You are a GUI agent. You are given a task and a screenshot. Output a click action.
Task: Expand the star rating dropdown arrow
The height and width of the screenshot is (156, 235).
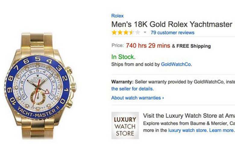coord(145,32)
